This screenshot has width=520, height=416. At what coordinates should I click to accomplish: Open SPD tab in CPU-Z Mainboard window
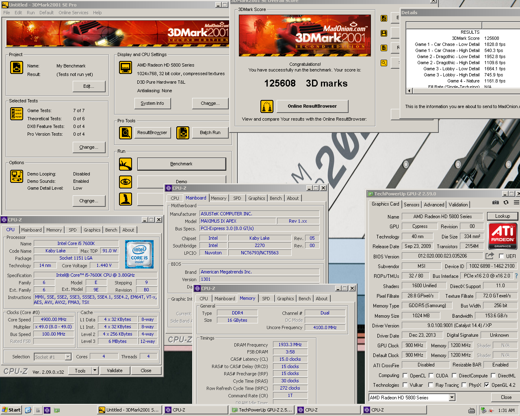click(x=237, y=198)
